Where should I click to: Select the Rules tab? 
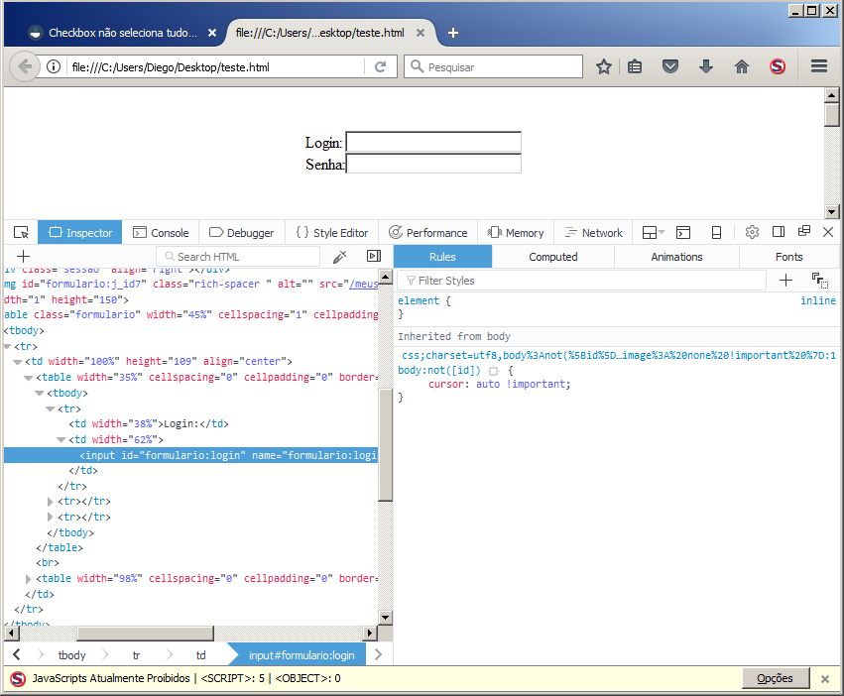pyautogui.click(x=442, y=257)
